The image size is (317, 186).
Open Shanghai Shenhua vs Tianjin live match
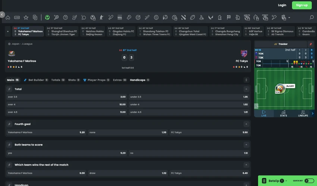(x=62, y=32)
